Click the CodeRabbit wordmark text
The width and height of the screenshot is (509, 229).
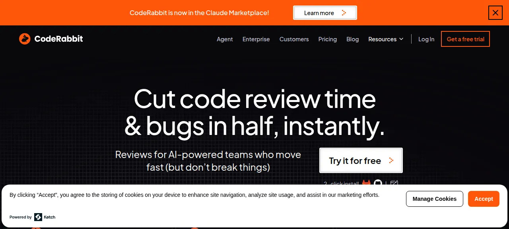(59, 39)
